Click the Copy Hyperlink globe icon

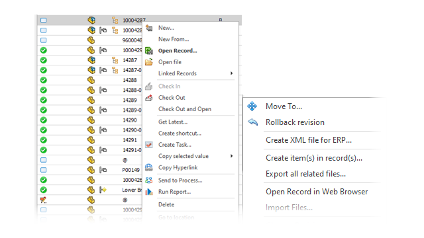pos(148,167)
